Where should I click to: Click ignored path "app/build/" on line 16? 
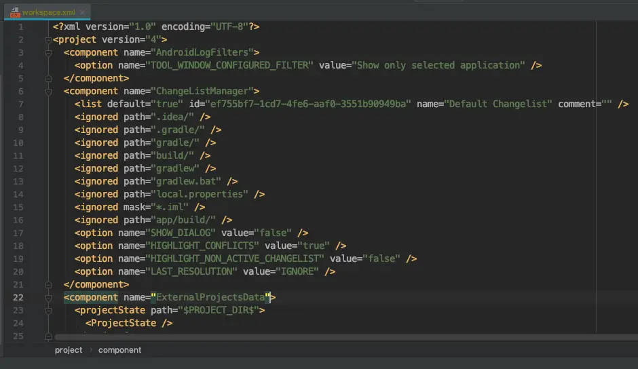[183, 220]
